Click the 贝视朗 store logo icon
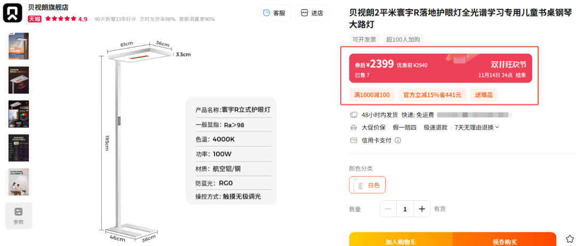Image resolution: width=576 pixels, height=246 pixels. 13,13
